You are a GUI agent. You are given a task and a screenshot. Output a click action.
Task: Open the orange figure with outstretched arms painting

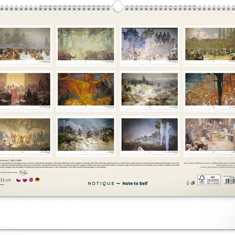pos(86,89)
